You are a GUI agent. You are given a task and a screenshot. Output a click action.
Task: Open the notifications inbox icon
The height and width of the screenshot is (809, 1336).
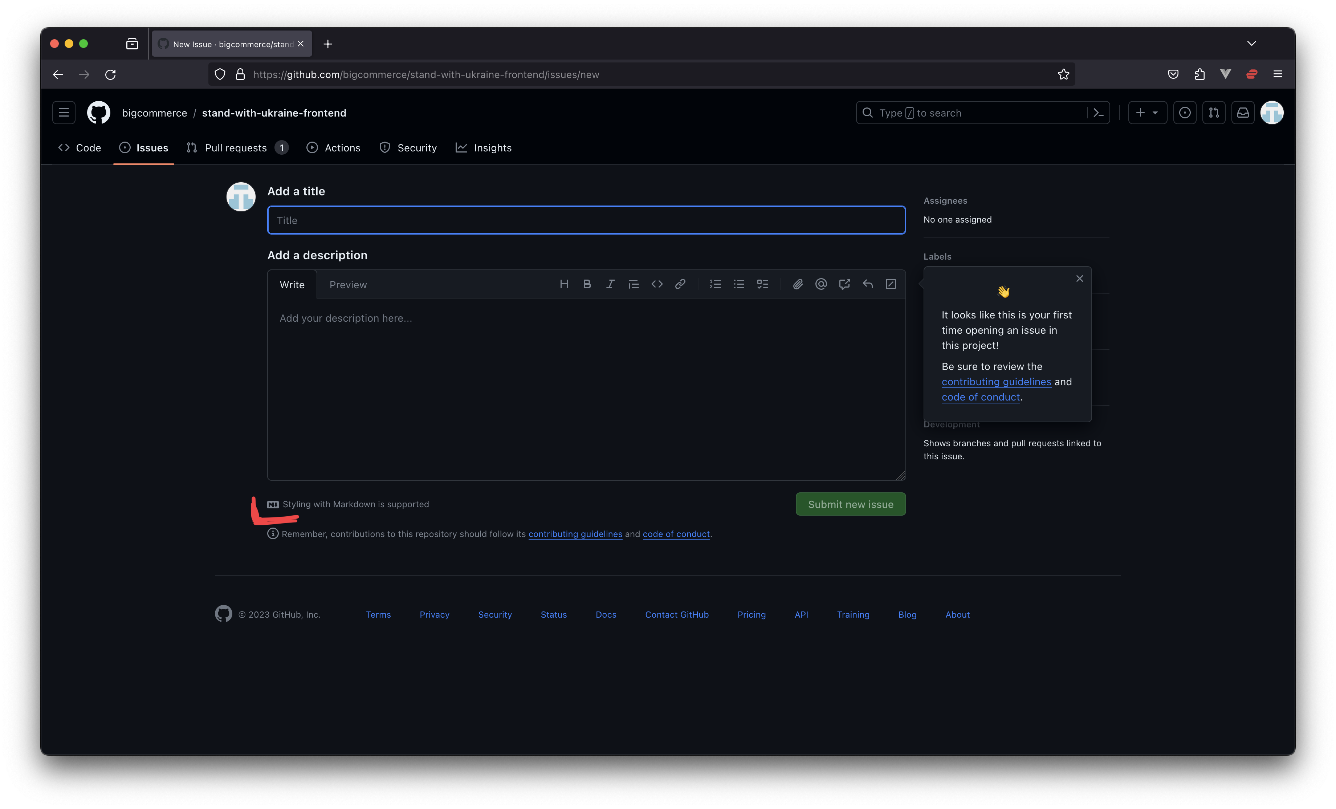1243,113
